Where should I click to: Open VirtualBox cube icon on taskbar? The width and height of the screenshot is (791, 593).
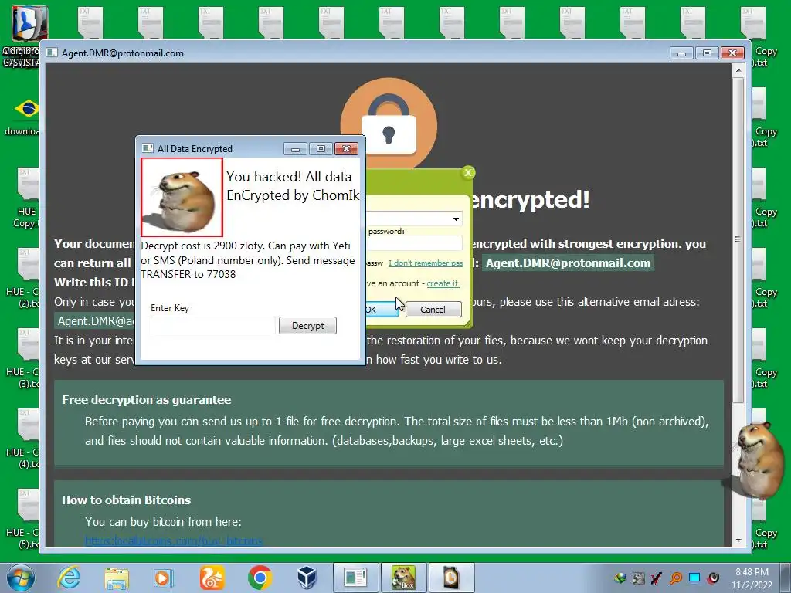pos(307,578)
